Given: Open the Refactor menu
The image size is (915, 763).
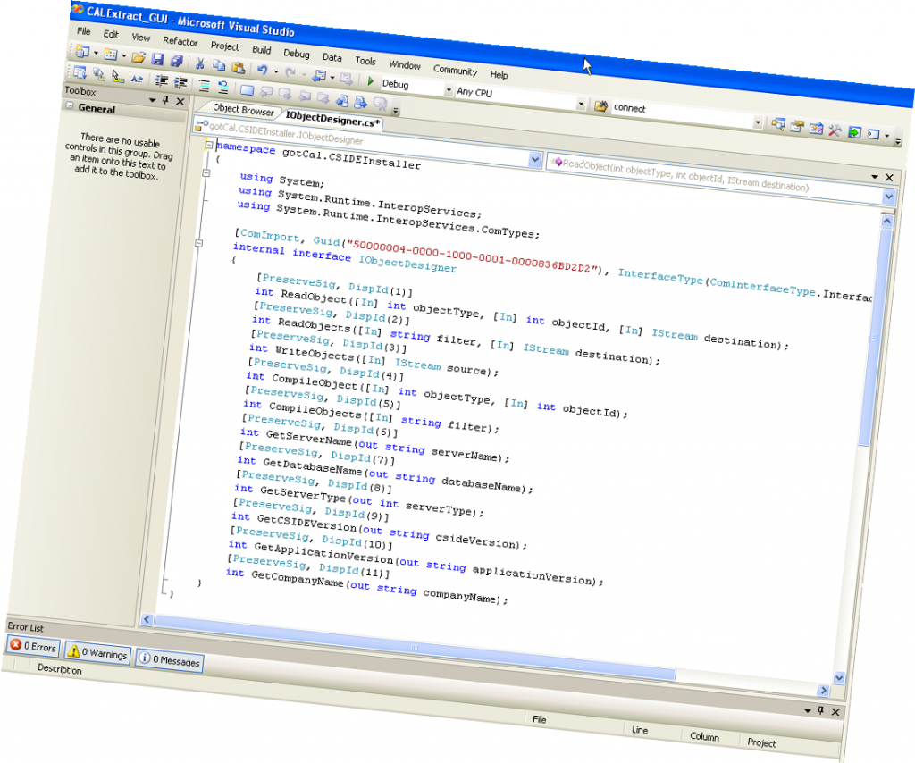Looking at the screenshot, I should click(x=180, y=42).
